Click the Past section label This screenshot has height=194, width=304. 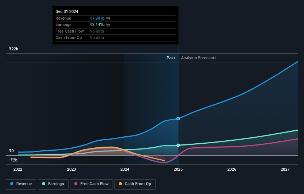171,58
